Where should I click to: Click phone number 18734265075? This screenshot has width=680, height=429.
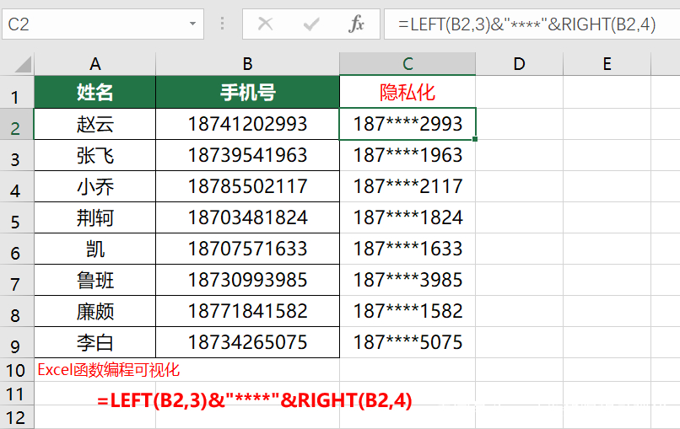pos(248,342)
